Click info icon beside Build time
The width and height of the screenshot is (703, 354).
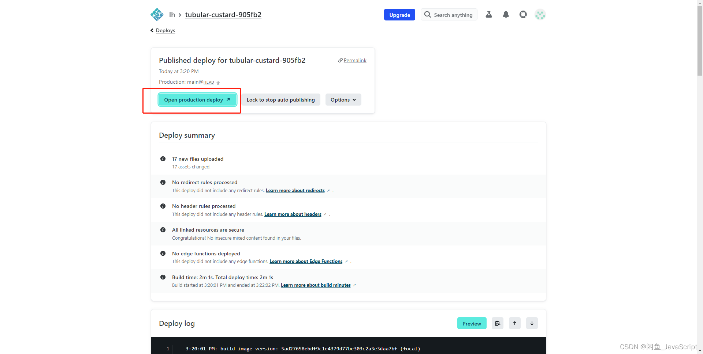tap(163, 277)
